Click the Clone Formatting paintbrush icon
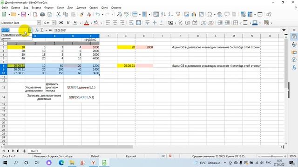298x167 pixels. point(82,14)
